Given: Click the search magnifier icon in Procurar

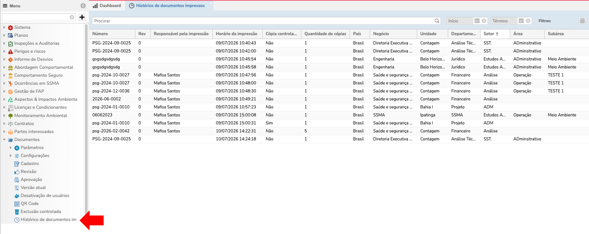Looking at the screenshot, I should pyautogui.click(x=437, y=21).
